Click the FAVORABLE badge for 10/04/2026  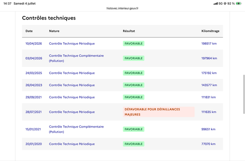click(x=134, y=44)
